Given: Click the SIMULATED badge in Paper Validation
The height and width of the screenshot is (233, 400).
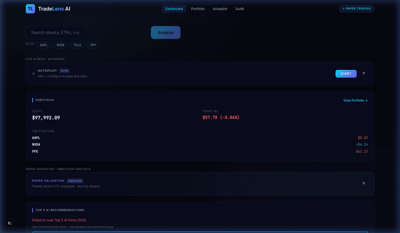Looking at the screenshot, I should coord(75,181).
